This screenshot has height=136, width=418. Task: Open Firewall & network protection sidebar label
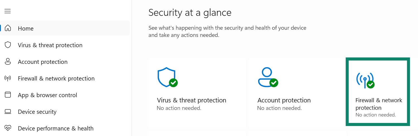(56, 78)
